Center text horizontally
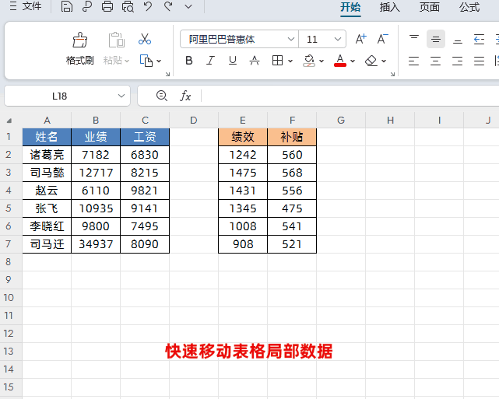The image size is (499, 399). pos(436,61)
